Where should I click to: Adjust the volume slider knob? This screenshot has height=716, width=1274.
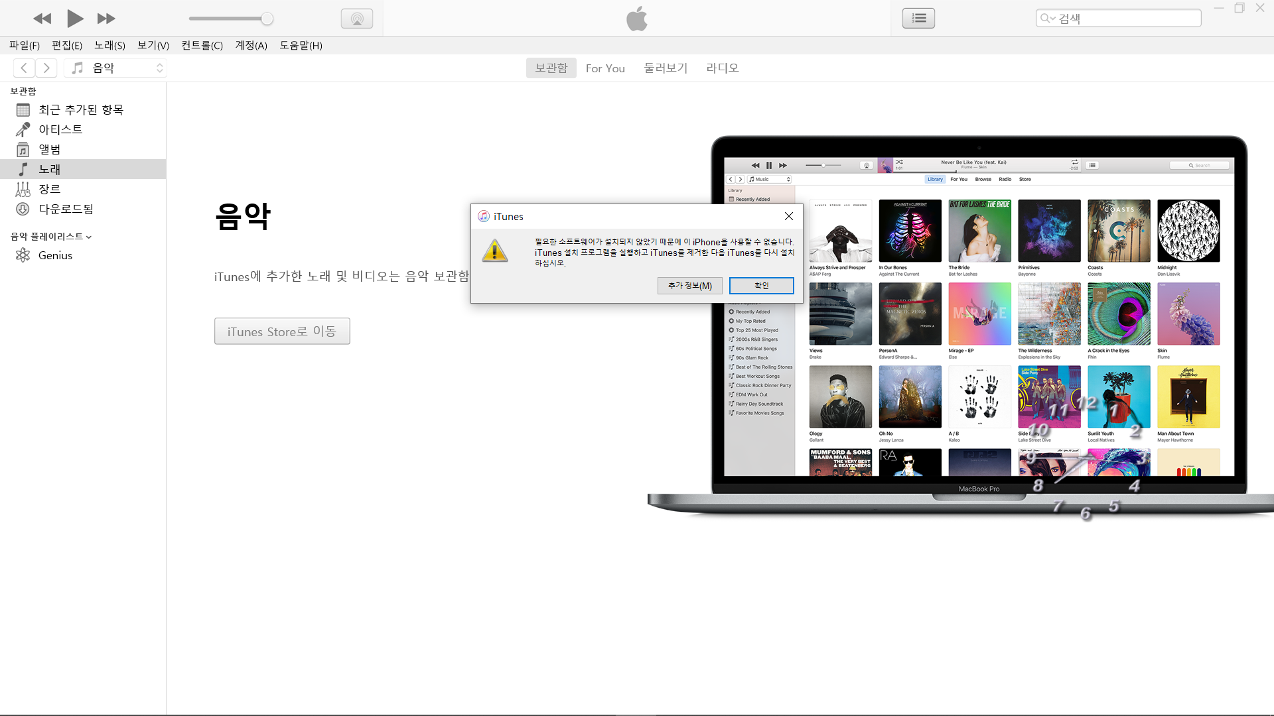point(267,19)
